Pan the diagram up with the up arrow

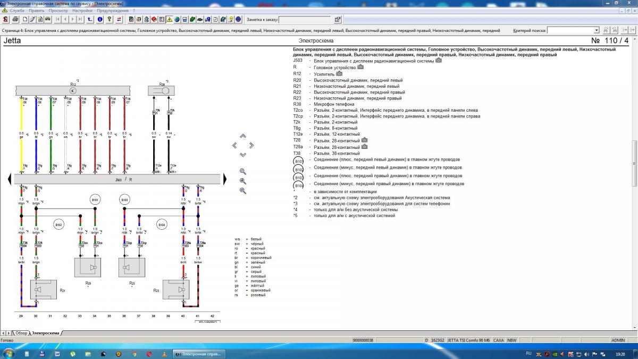tap(243, 136)
